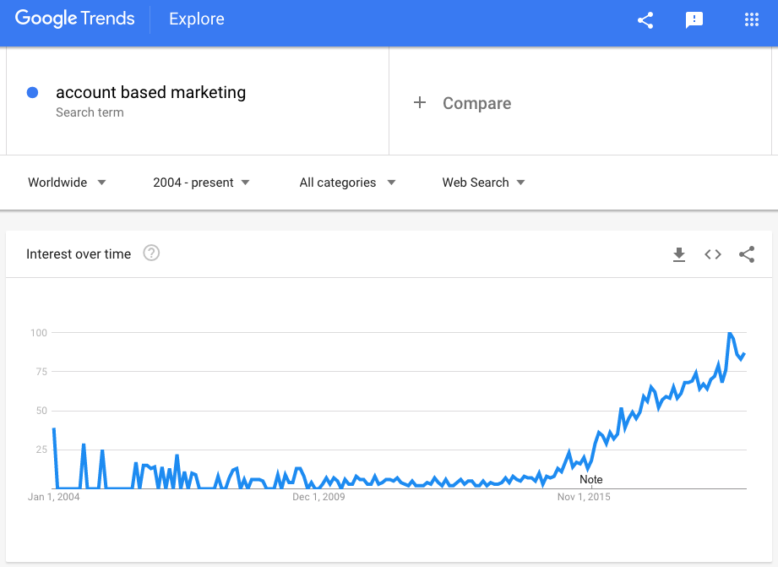The width and height of the screenshot is (778, 567).
Task: Open the Google apps grid icon
Action: coord(752,20)
